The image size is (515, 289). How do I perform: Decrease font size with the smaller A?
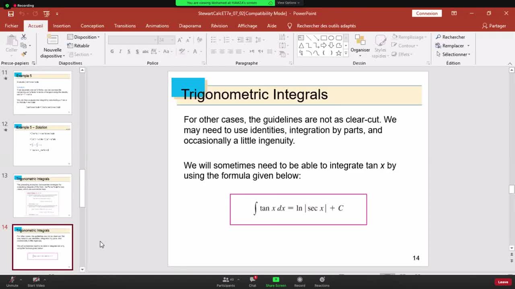coord(188,40)
